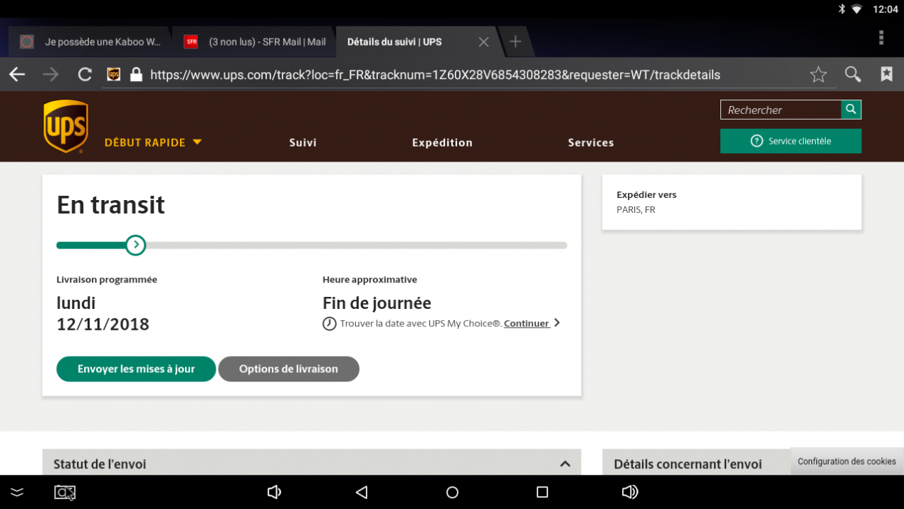Click the Service clientèle button
The height and width of the screenshot is (509, 904).
coord(791,141)
